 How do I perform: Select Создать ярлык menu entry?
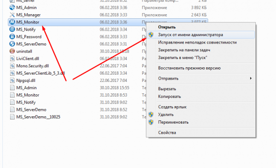[x=172, y=107]
